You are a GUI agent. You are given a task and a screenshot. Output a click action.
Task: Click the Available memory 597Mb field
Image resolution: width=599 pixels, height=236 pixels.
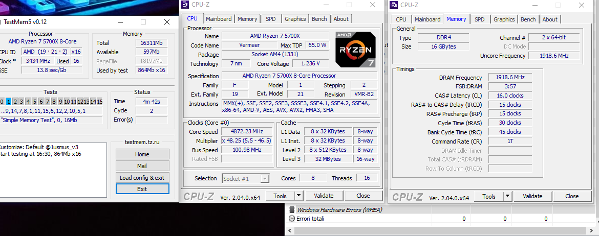pos(152,52)
